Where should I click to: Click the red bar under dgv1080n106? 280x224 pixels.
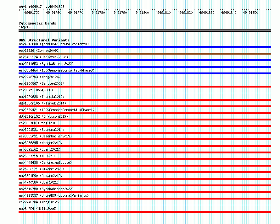pos(145,106)
